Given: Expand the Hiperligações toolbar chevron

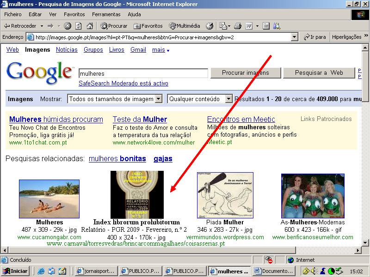Looking at the screenshot, I should [366, 36].
